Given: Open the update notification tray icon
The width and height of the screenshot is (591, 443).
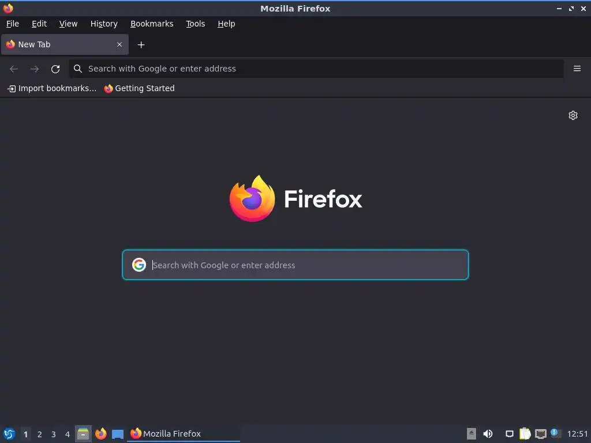Looking at the screenshot, I should [556, 433].
